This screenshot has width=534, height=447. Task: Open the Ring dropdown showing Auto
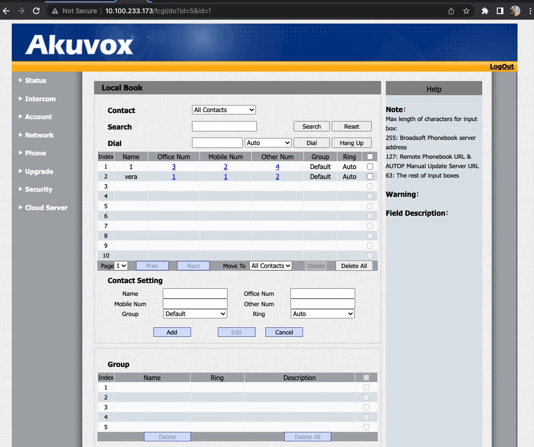[322, 314]
